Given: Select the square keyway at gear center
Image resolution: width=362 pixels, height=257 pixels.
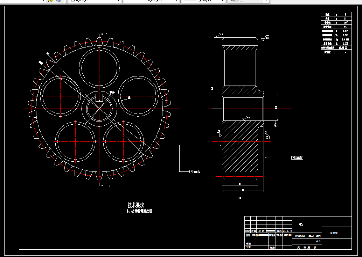Looking at the screenshot, I should 99,98.
